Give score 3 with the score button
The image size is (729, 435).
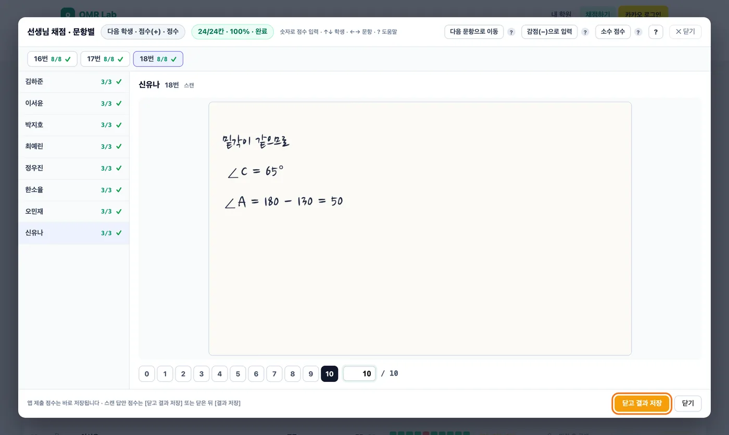pos(202,374)
